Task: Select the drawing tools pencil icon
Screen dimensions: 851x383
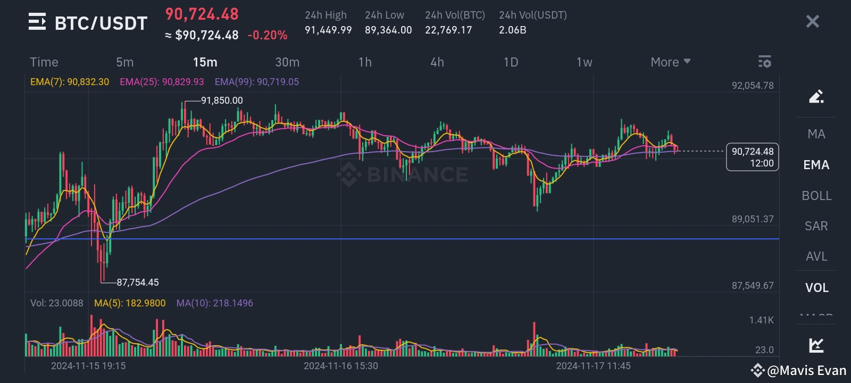Action: 816,98
